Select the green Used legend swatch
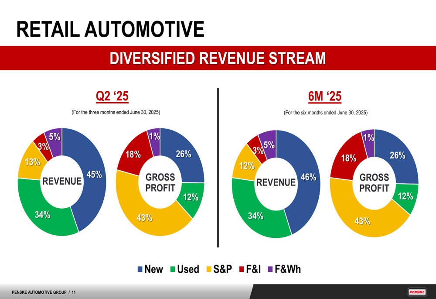Screen dimensions: 436x299 click(x=173, y=269)
